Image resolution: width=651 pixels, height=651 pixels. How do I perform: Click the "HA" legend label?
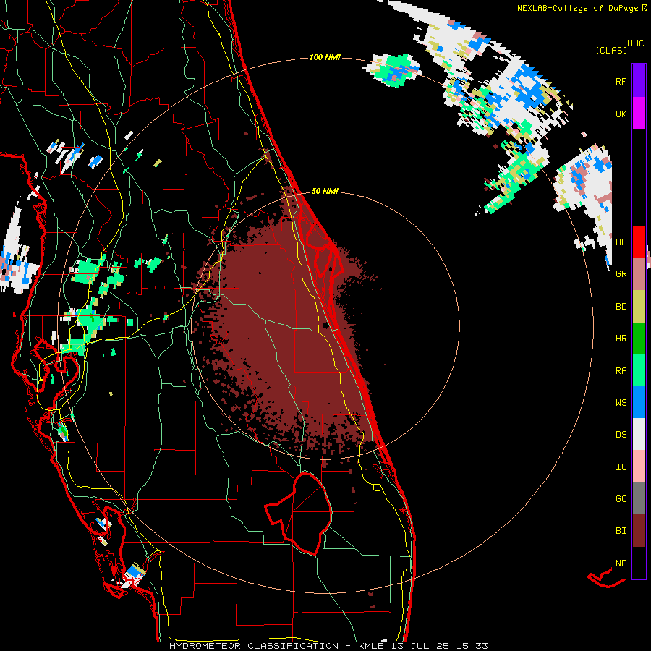coord(621,242)
